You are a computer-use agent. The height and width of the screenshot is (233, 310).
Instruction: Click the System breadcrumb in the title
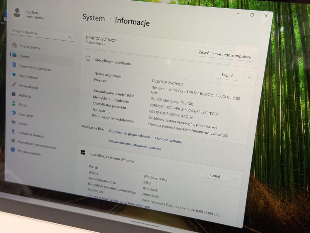[93, 18]
